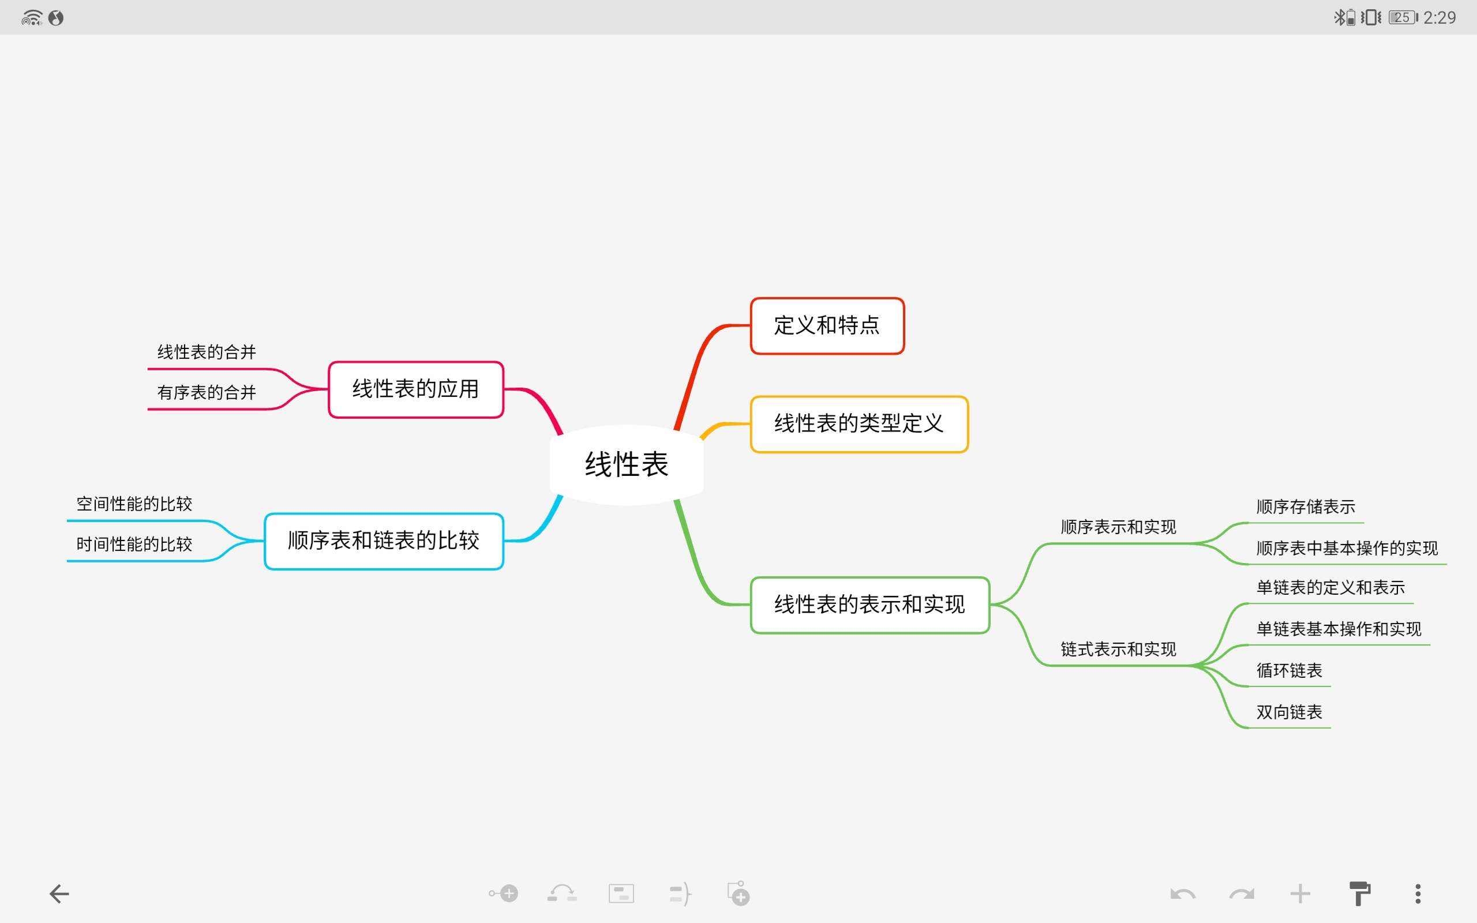Click the add subtopic icon

503,894
